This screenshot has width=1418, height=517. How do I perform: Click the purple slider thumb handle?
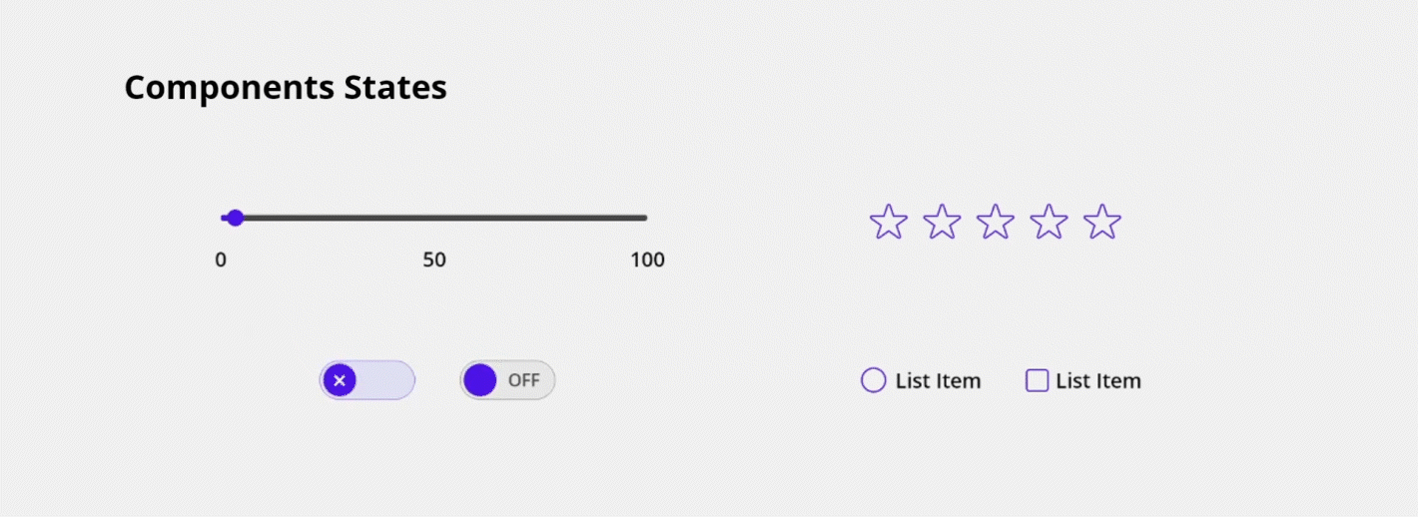click(235, 218)
